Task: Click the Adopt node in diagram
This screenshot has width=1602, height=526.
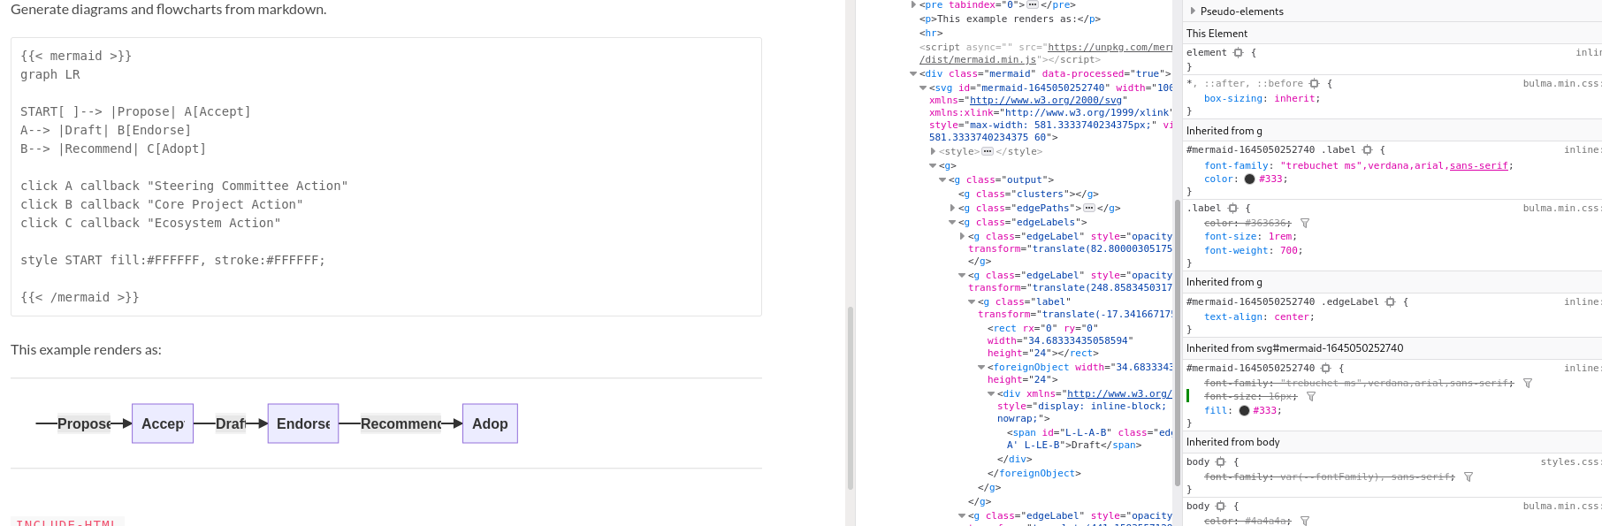Action: (490, 423)
